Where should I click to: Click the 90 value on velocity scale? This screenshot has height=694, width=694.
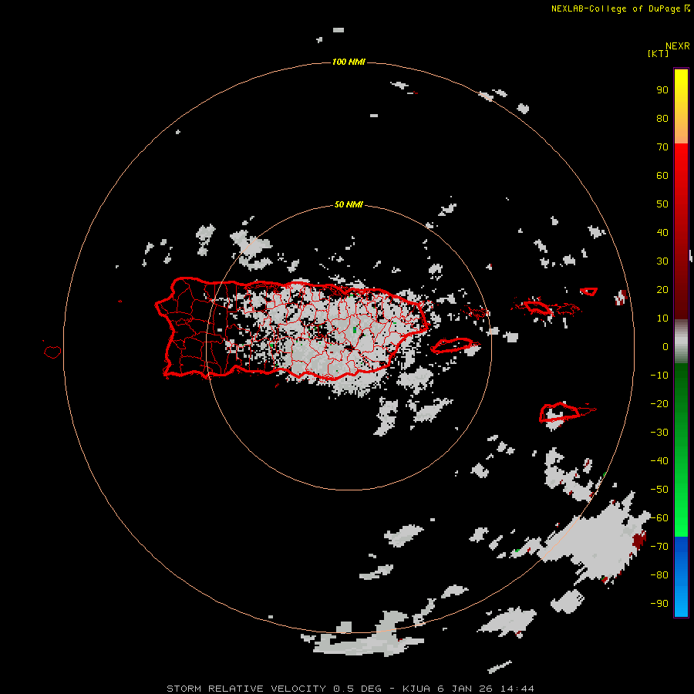pos(662,90)
